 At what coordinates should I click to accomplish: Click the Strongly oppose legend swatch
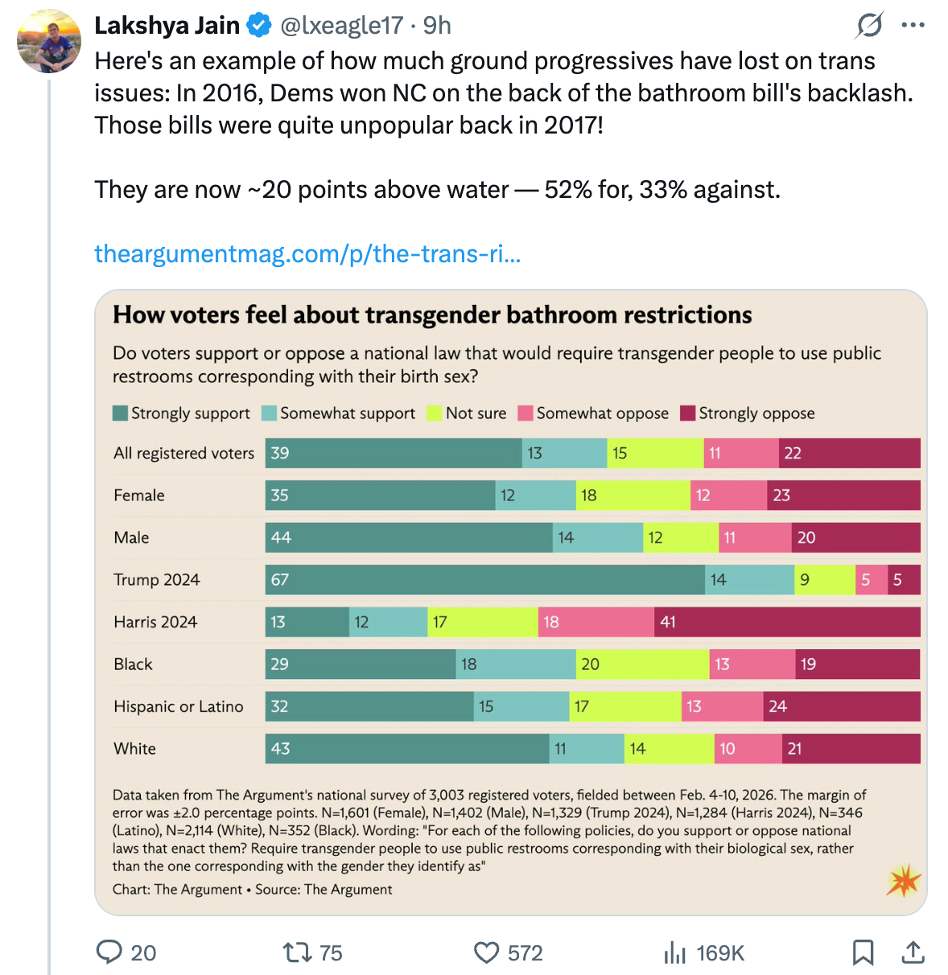click(688, 413)
